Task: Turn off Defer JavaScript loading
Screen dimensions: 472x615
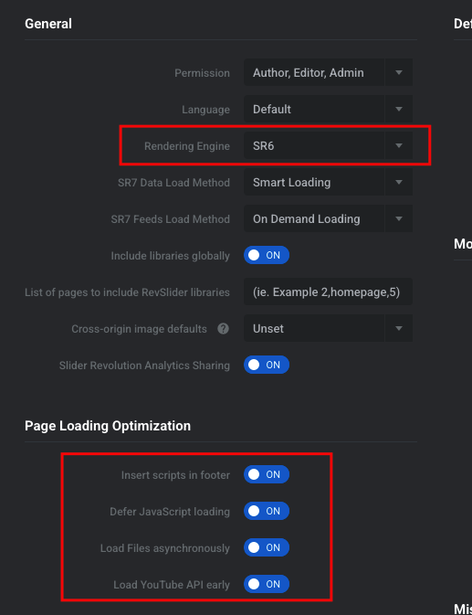Action: 267,511
